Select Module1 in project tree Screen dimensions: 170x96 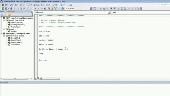tap(14, 31)
